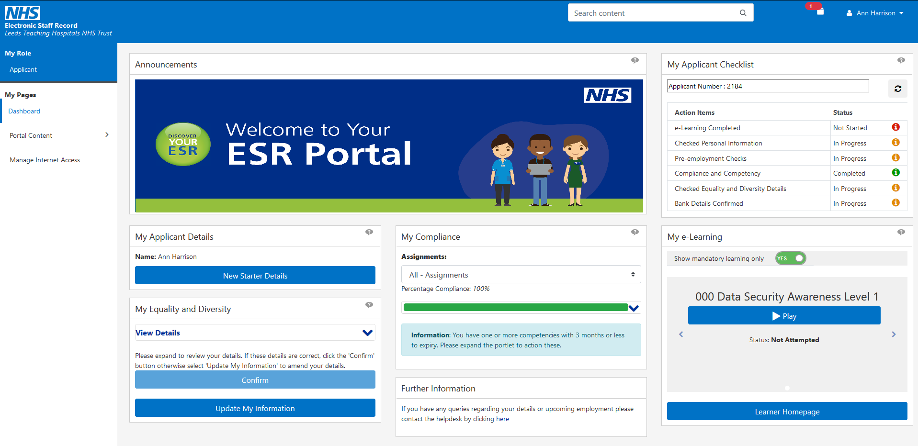Image resolution: width=918 pixels, height=446 pixels.
Task: Click info icon for Pre-employment Checks
Action: pyautogui.click(x=895, y=157)
